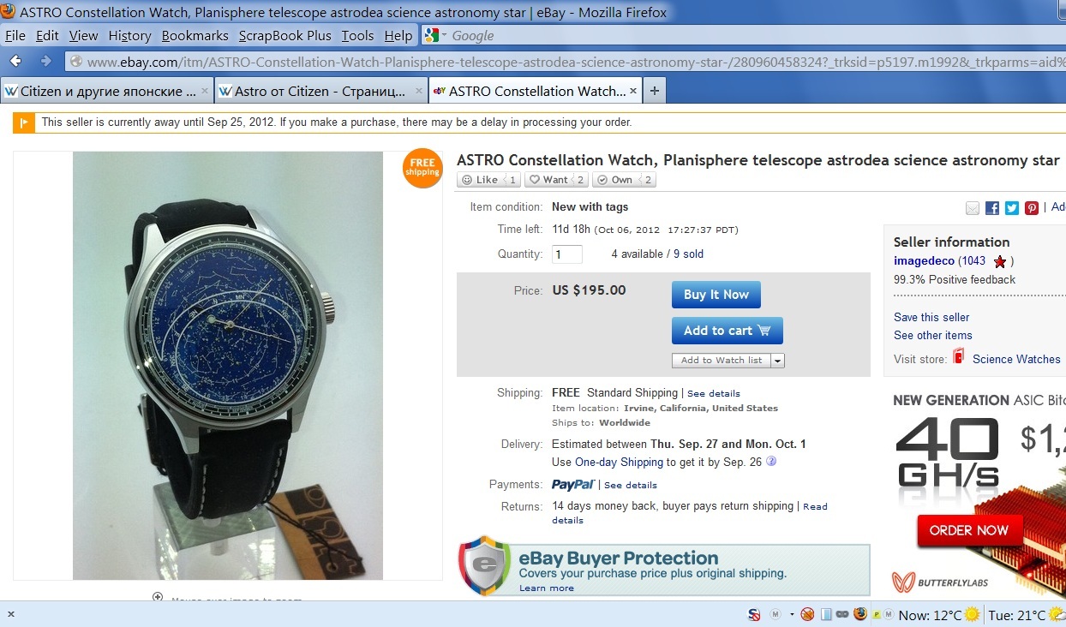Viewport: 1066px width, 627px height.
Task: Pin item with Pinterest icon
Action: pyautogui.click(x=1032, y=207)
